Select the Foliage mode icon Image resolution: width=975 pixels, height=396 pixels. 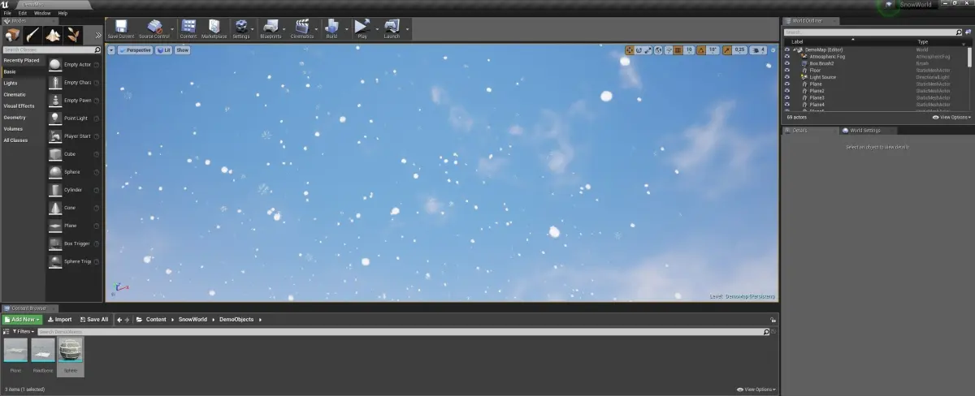[x=73, y=35]
